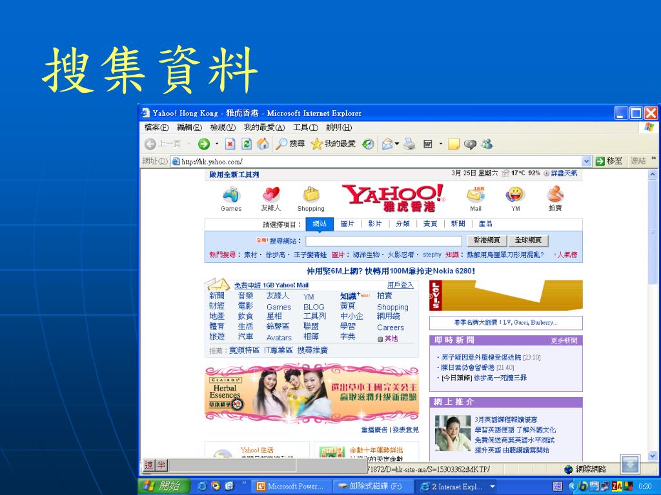Click in the Yahoo search text field
The image size is (661, 495).
pos(383,241)
